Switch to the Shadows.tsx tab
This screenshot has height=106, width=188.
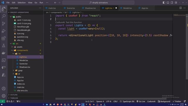click(x=90, y=8)
